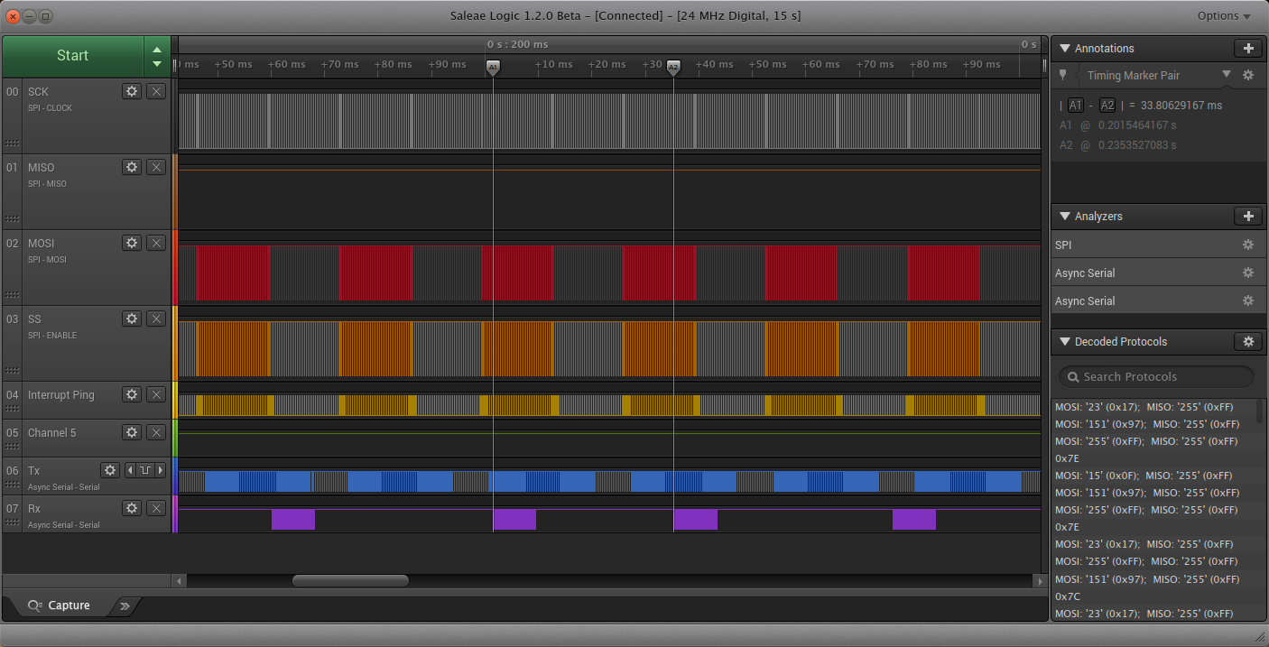The width and height of the screenshot is (1269, 647).
Task: Open the Options menu
Action: 1224,16
